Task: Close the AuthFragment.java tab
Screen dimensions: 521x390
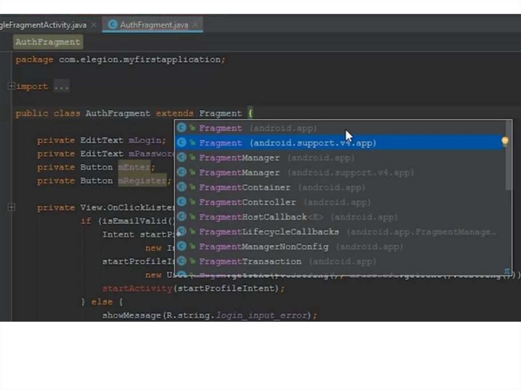Action: tap(196, 24)
